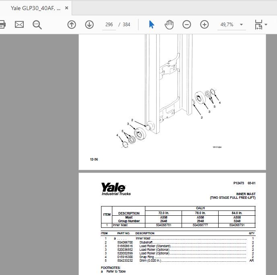Zoom out with the minus button
Viewport: 277px width, 275px height.
click(x=187, y=25)
